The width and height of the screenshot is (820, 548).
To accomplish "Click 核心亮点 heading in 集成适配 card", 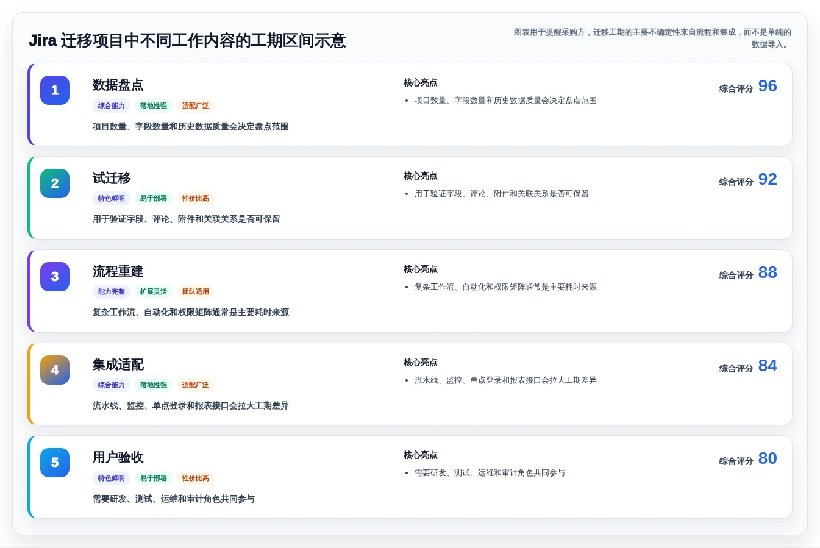I will coord(421,363).
